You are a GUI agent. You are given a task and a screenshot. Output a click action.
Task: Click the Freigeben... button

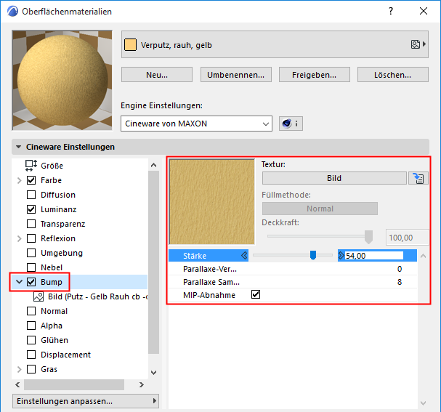[x=314, y=75]
